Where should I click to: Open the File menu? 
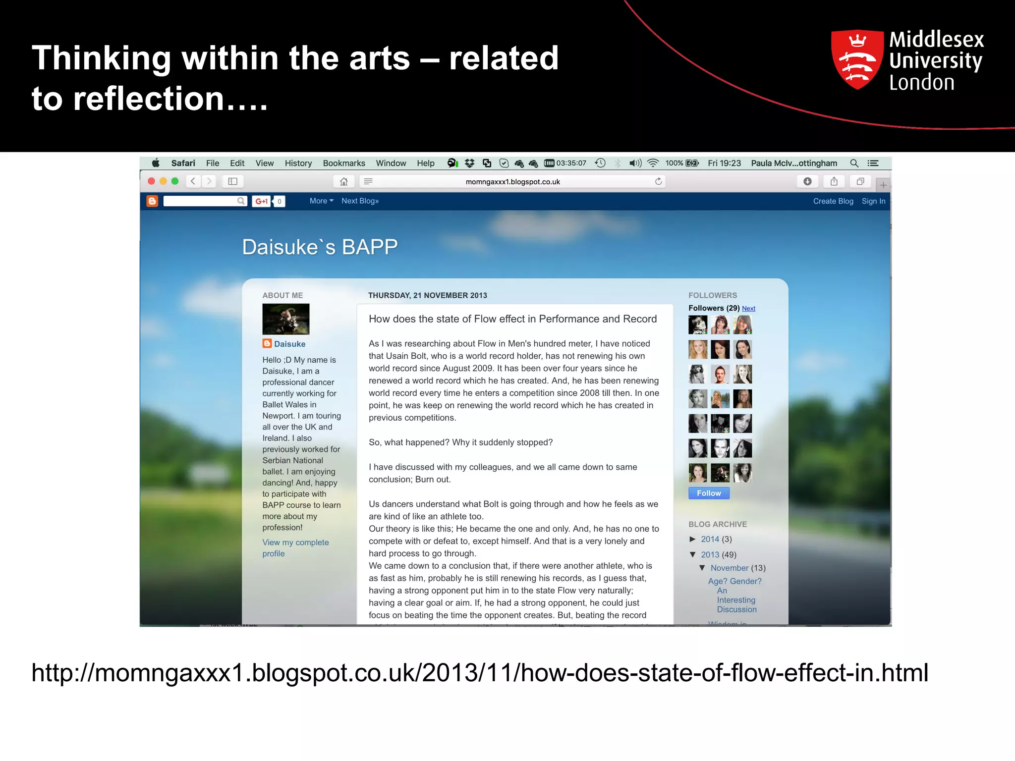tap(213, 163)
